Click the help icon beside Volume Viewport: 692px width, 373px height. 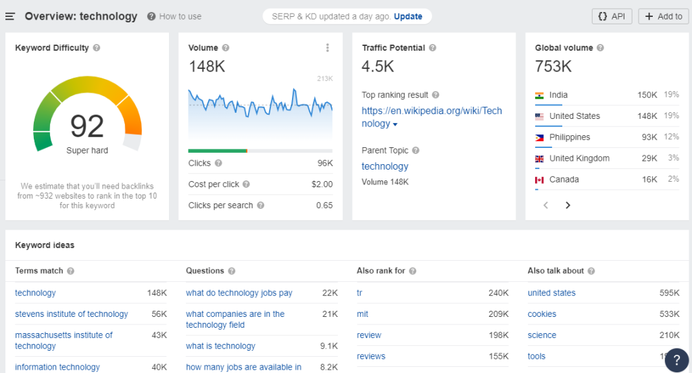(x=226, y=48)
